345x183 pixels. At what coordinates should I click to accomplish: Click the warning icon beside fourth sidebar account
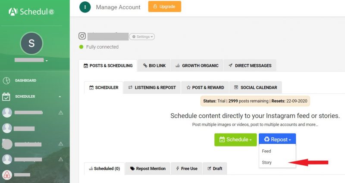pos(61,159)
